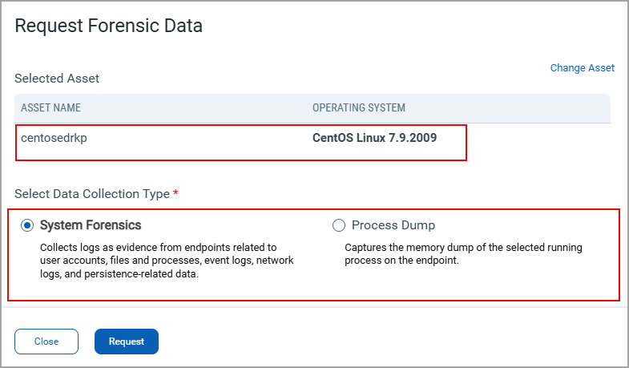
Task: Select the centosedrkp asset name cell
Action: [x=53, y=137]
